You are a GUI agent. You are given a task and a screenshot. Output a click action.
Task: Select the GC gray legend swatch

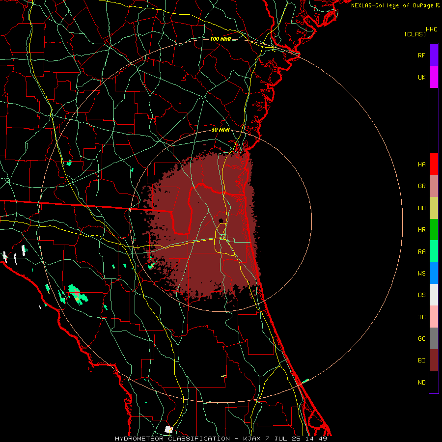434,338
